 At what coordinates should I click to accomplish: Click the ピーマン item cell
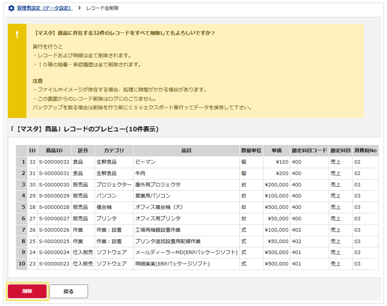point(186,162)
